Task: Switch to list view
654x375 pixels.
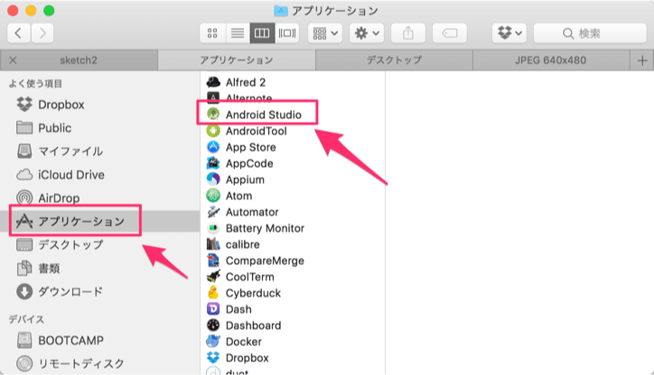Action: coord(238,32)
